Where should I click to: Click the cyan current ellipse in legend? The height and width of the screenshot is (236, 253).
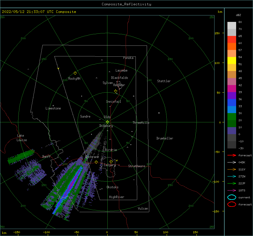[232, 197]
